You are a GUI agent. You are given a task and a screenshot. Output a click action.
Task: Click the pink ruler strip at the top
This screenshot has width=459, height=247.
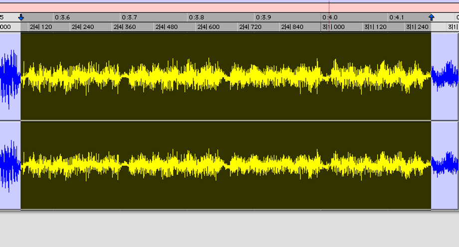click(x=200, y=8)
